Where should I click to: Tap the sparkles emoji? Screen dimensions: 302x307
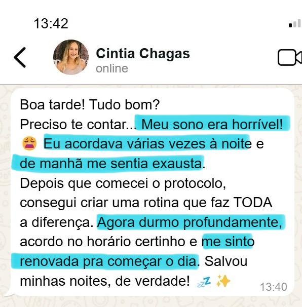click(223, 281)
